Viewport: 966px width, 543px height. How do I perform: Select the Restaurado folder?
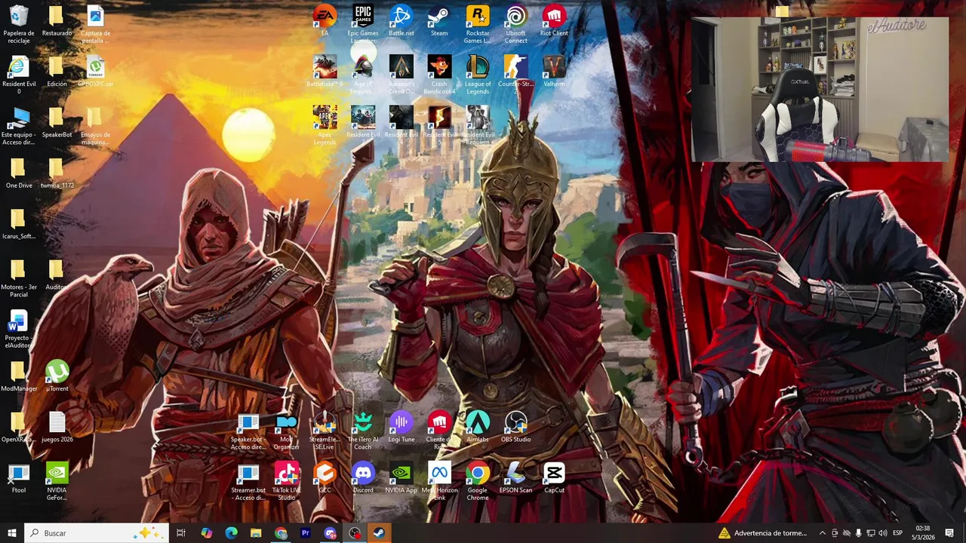point(57,21)
